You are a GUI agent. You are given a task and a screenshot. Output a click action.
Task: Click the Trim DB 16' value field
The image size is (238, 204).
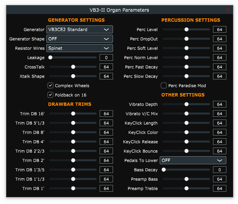click(x=106, y=114)
